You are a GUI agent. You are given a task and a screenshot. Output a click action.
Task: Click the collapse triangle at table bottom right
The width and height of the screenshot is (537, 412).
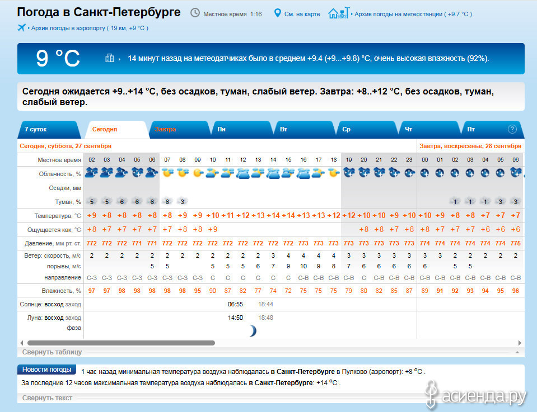point(517,352)
